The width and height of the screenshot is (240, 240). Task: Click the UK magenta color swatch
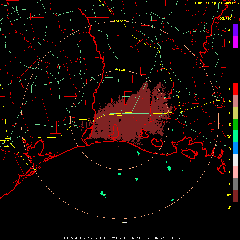(235, 42)
